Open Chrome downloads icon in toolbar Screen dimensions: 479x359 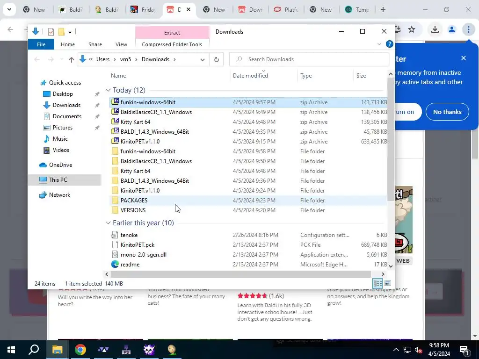coord(435,29)
